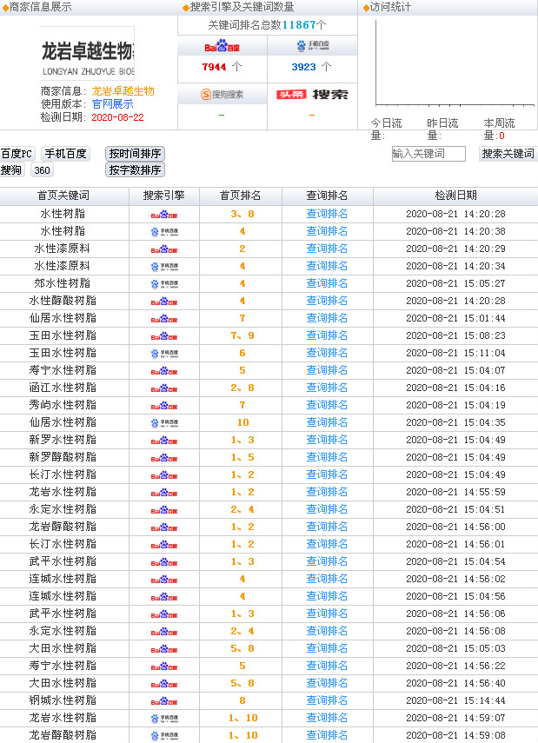Viewport: 538px width, 743px height.
Task: Click the Baidu logo in keyword statistics
Action: point(222,46)
